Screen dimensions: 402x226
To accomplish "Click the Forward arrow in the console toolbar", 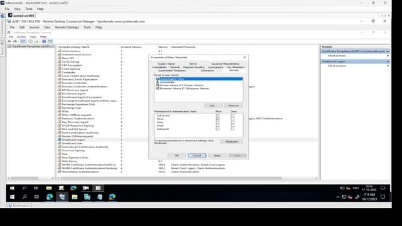I will 15,41.
